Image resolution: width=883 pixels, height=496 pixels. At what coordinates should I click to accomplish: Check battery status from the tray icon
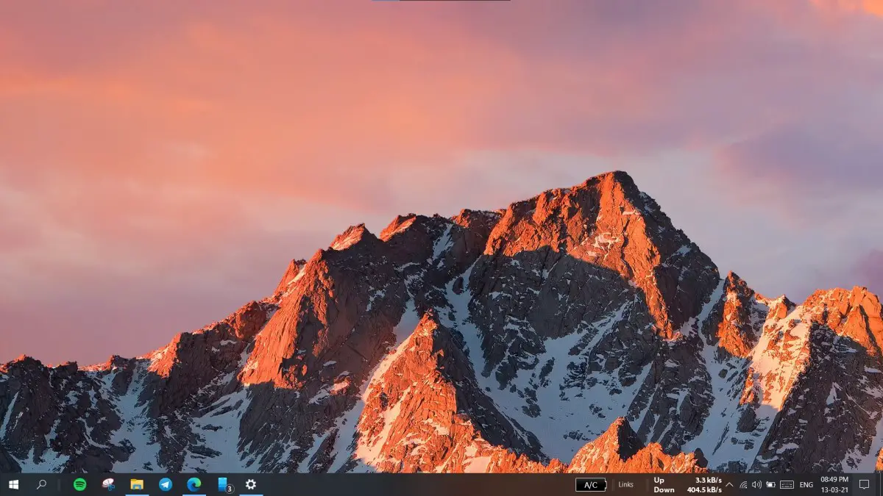(x=770, y=484)
